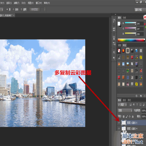Screen dimensions: 146x146
Task: Open the workspace switcher 基本功能 dropdown
Action: [140, 10]
